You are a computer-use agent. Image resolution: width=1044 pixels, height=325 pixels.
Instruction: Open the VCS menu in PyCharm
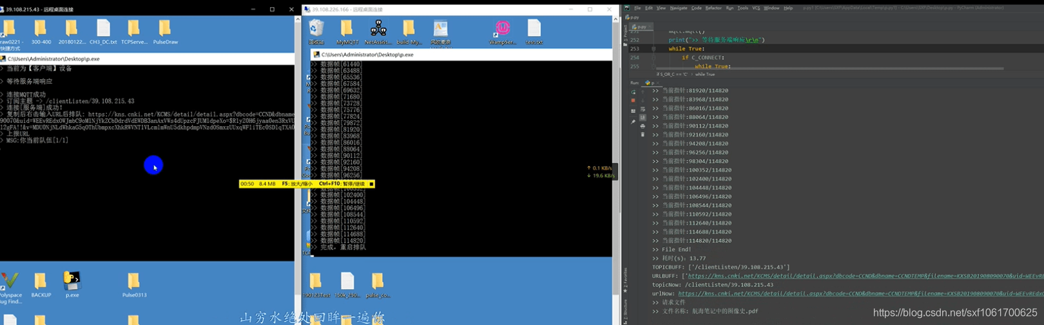[x=756, y=8]
